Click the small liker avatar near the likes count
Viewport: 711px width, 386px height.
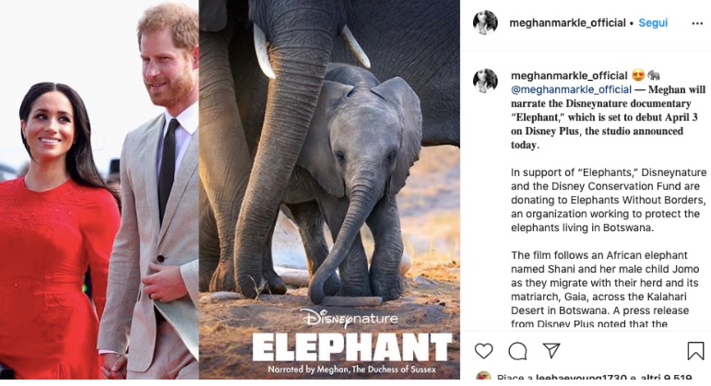483,378
